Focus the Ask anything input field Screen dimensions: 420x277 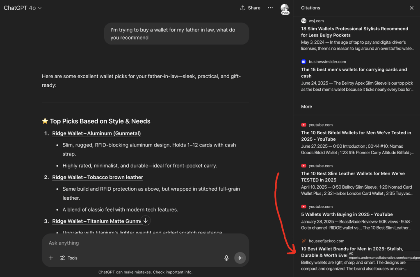click(x=146, y=243)
